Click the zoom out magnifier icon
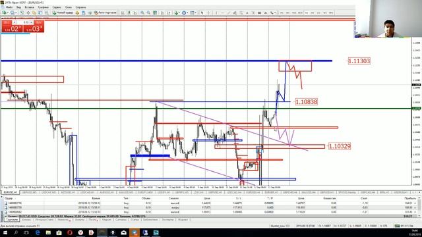 click(x=148, y=13)
